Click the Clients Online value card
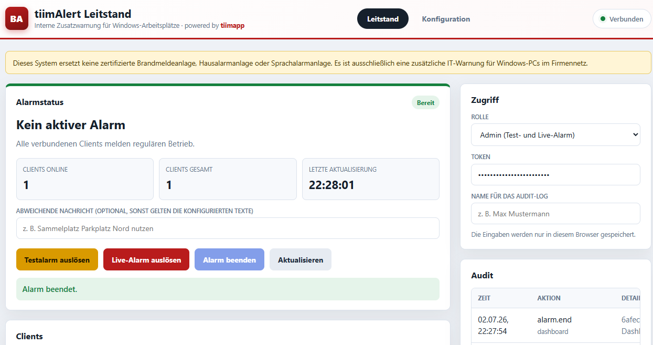 tap(85, 179)
